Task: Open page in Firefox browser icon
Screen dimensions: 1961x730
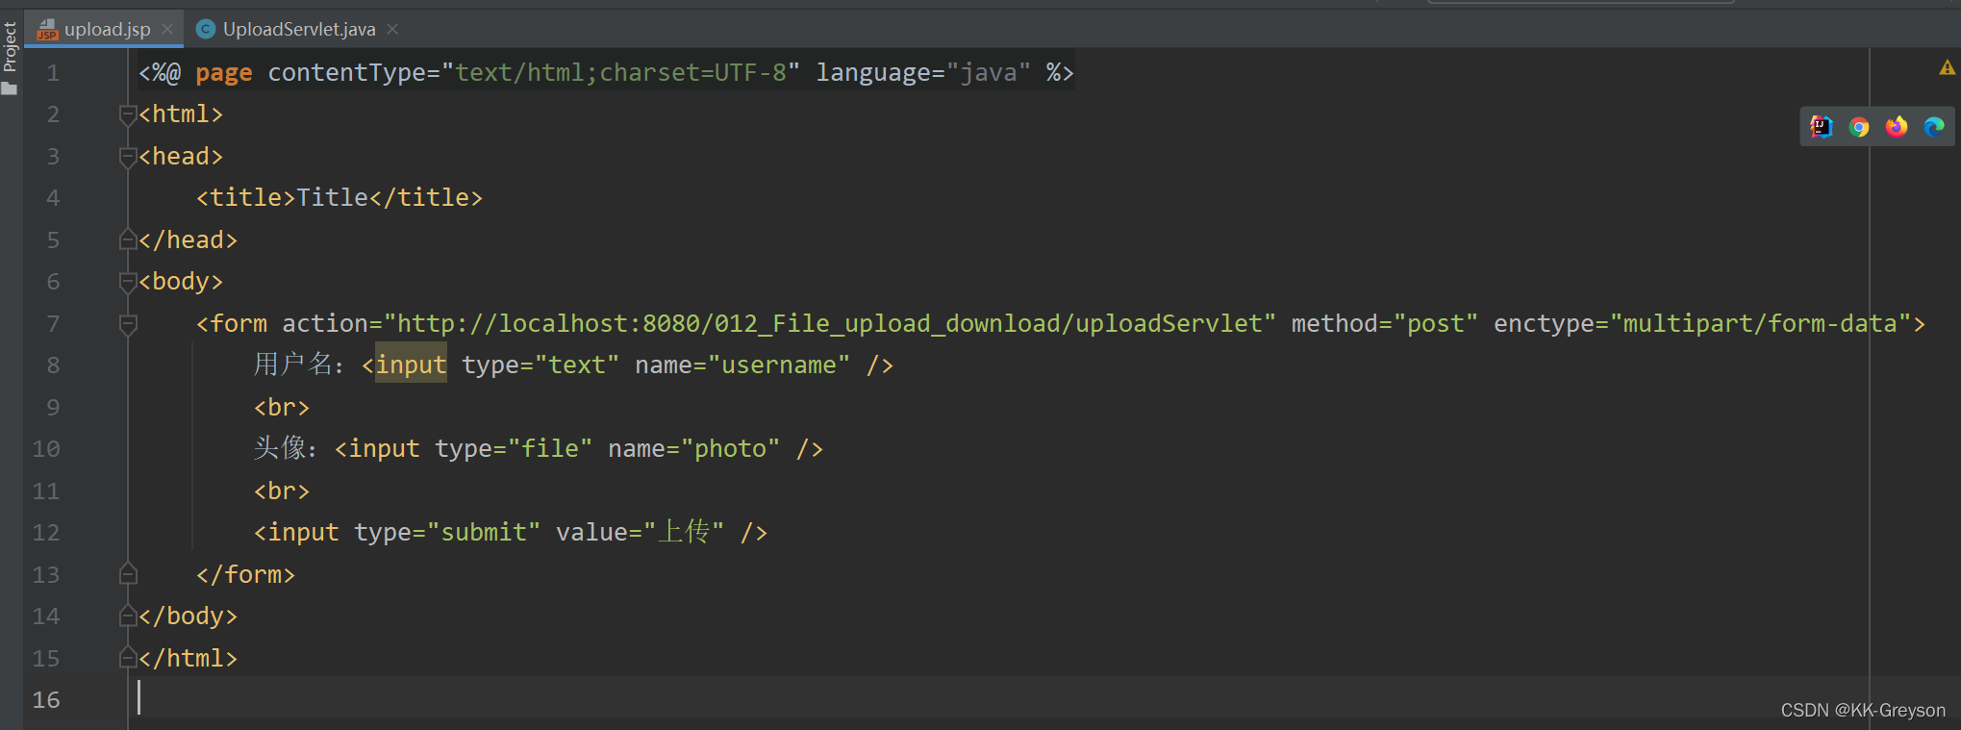Action: (x=1897, y=127)
